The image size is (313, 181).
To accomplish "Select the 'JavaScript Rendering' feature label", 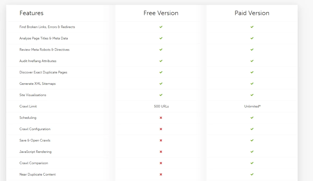I will click(35, 152).
